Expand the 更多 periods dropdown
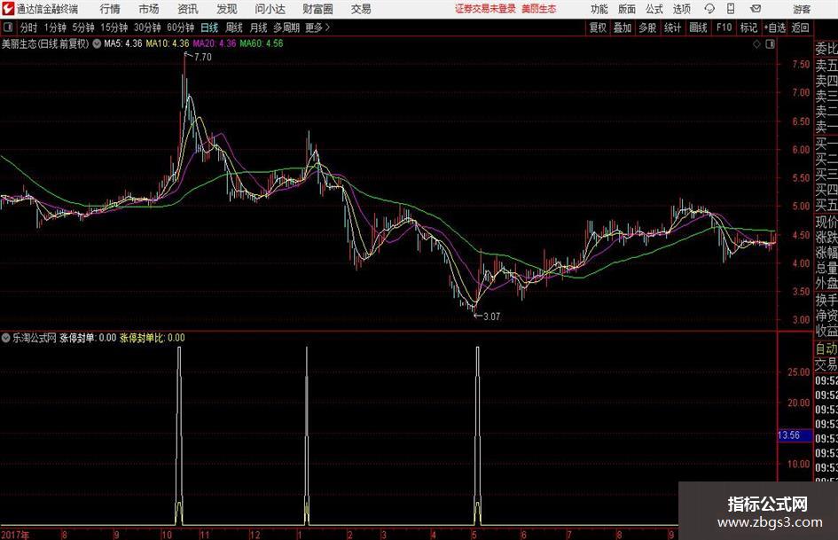838x540 pixels. [317, 27]
